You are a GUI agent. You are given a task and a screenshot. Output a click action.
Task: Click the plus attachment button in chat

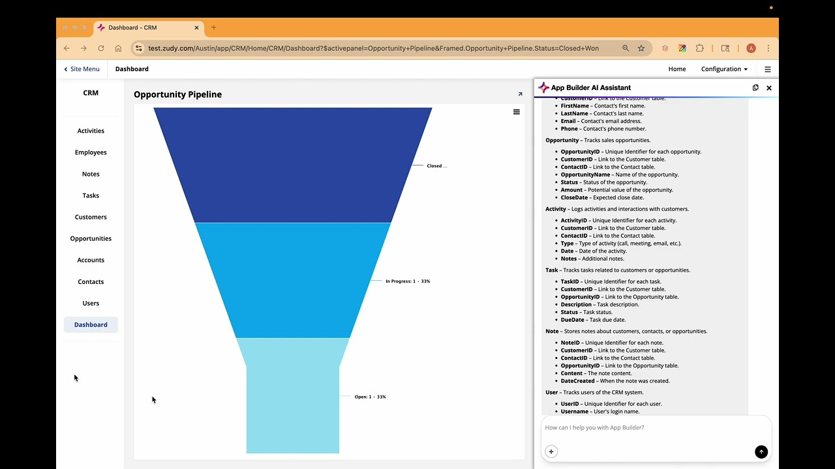coord(551,451)
